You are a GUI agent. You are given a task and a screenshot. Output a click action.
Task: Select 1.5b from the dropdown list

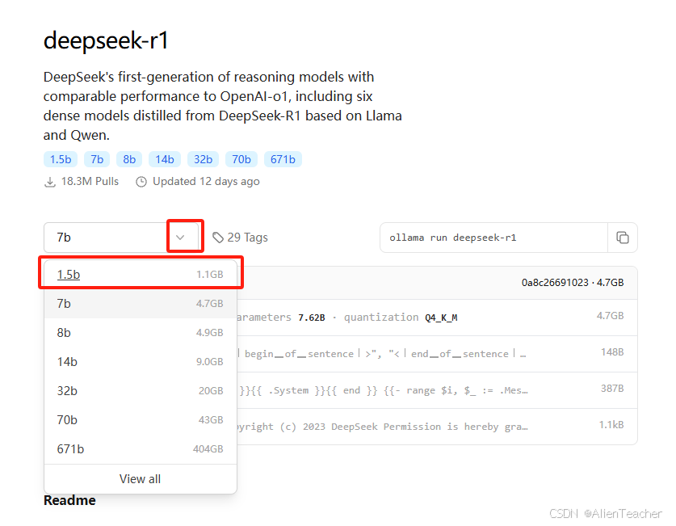click(x=140, y=274)
